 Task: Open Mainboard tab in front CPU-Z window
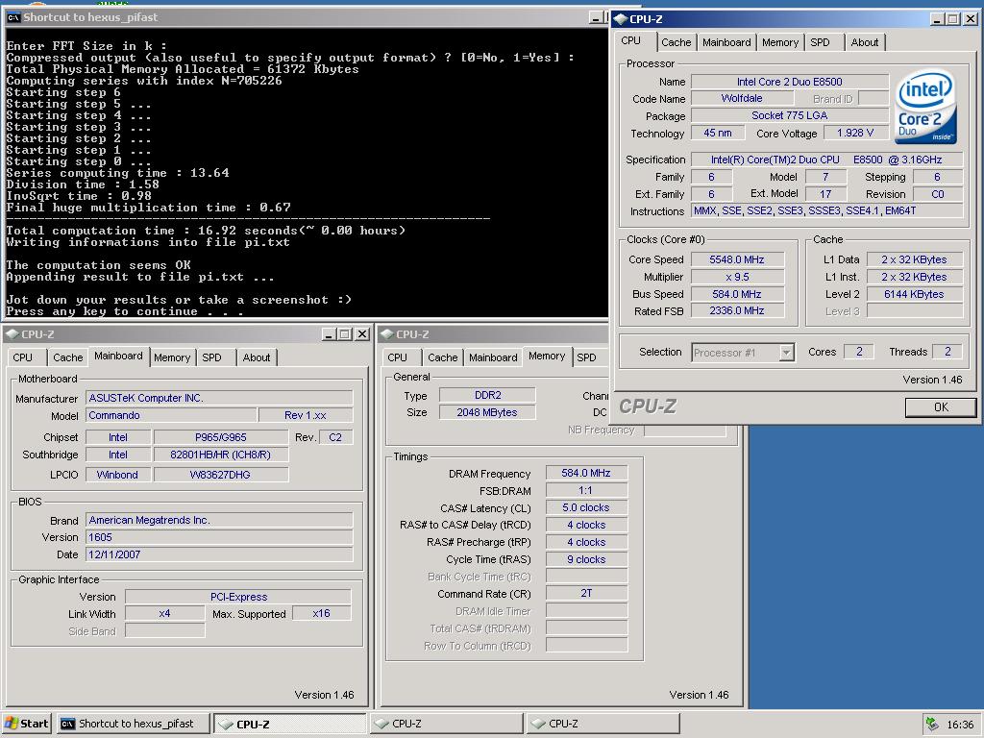pyautogui.click(x=726, y=42)
